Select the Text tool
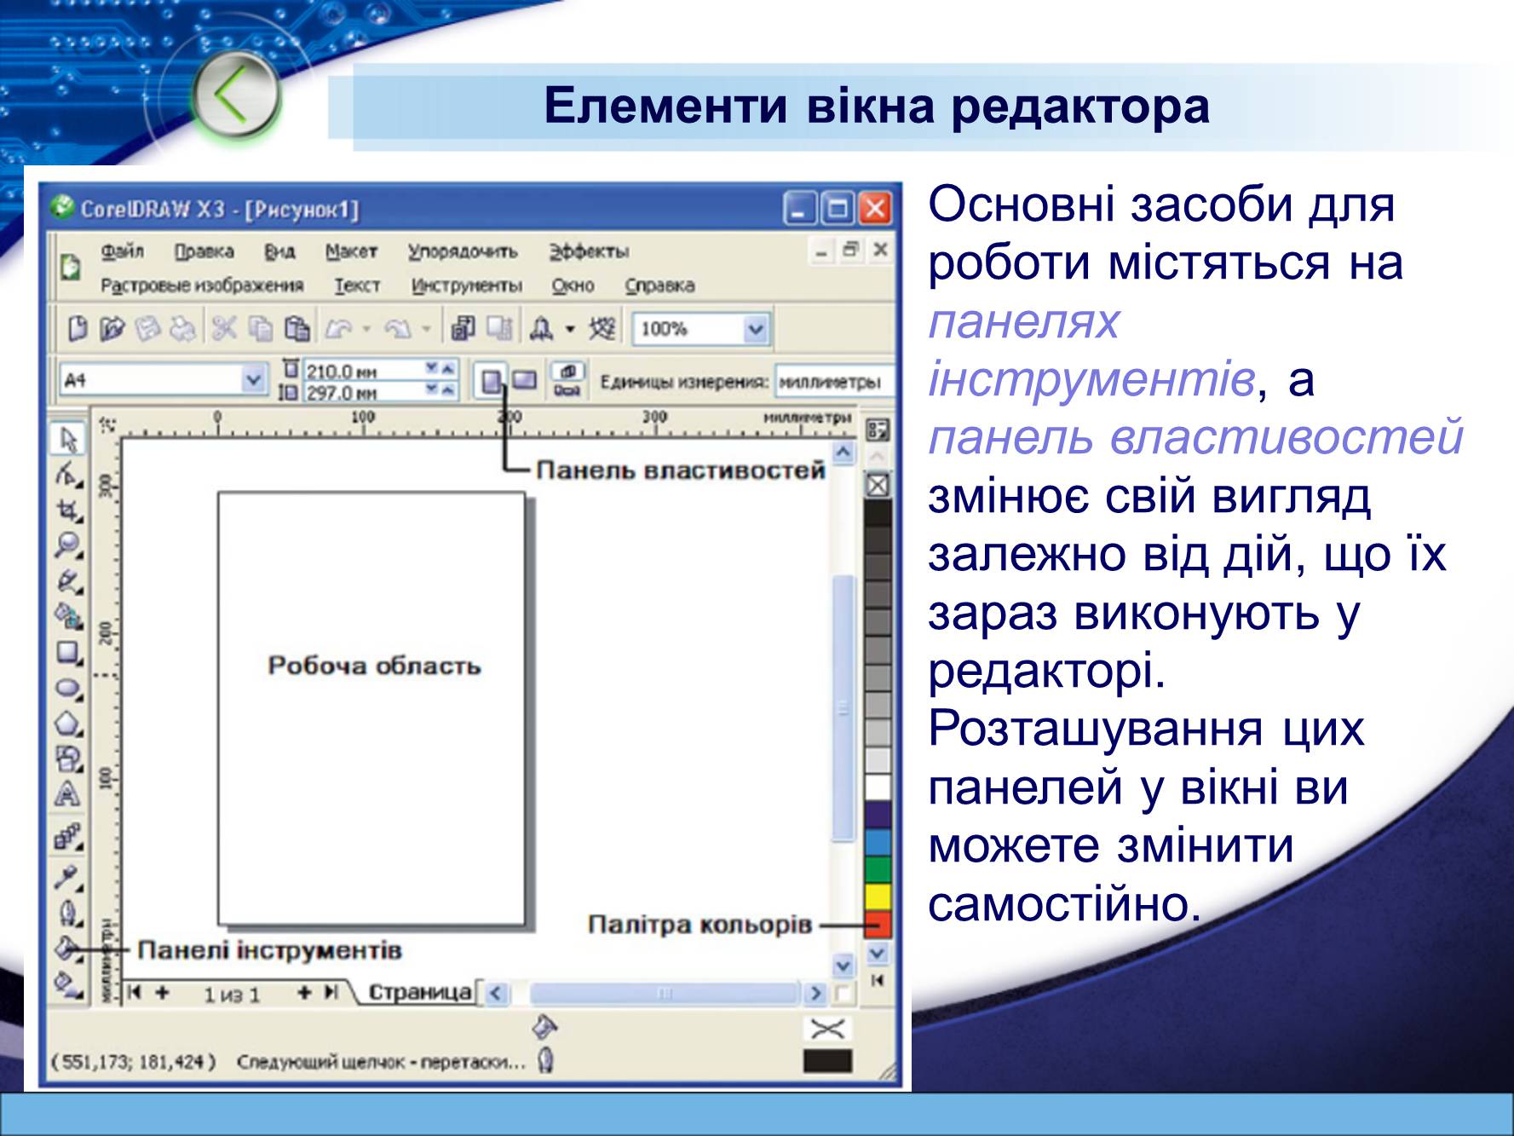Viewport: 1514px width, 1136px height. click(x=68, y=794)
